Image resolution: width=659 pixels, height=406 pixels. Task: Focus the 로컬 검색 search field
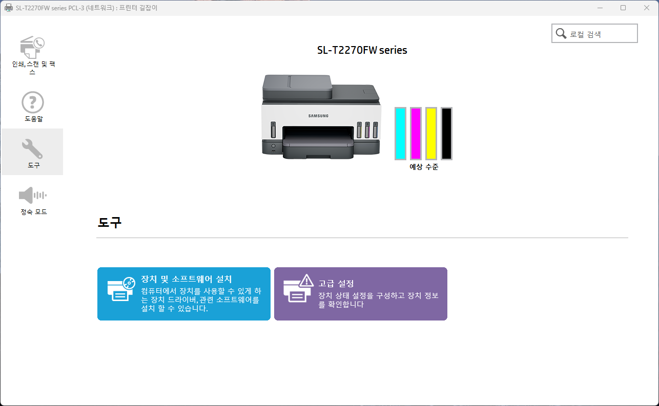(595, 34)
